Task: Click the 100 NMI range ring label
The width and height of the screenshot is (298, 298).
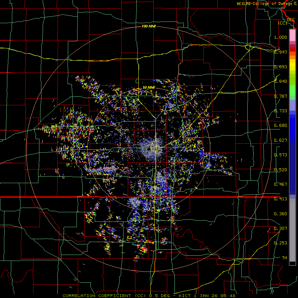Action: pyautogui.click(x=149, y=26)
